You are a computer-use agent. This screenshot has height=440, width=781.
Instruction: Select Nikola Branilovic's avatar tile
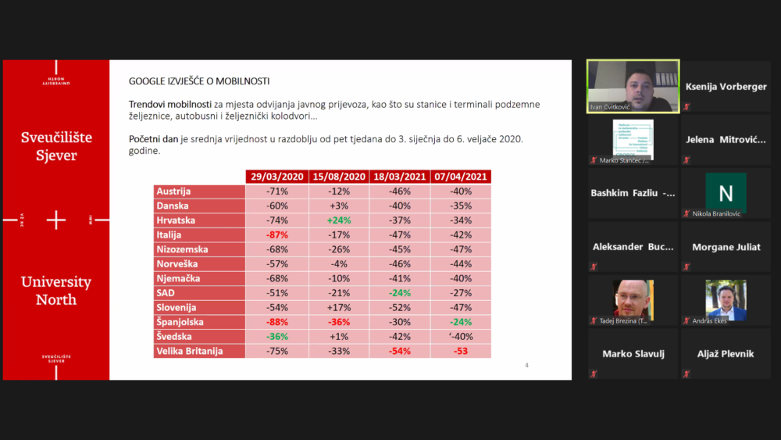(726, 193)
